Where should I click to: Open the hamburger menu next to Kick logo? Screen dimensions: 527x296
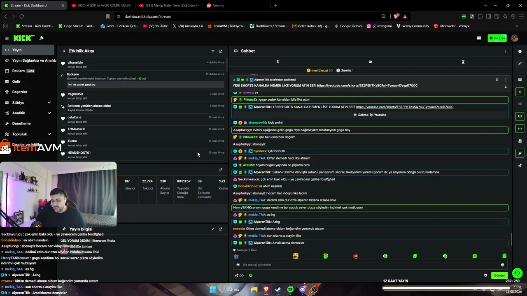click(7, 38)
